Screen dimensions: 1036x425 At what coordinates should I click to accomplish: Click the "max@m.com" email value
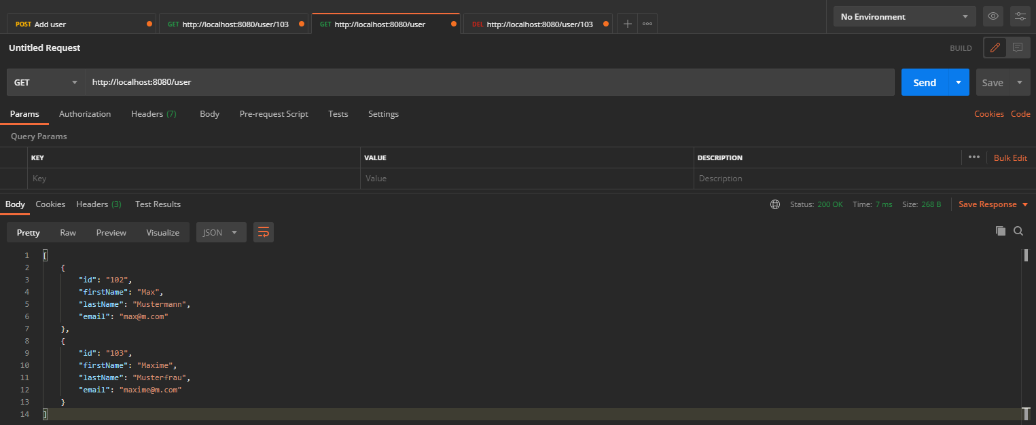(x=143, y=316)
